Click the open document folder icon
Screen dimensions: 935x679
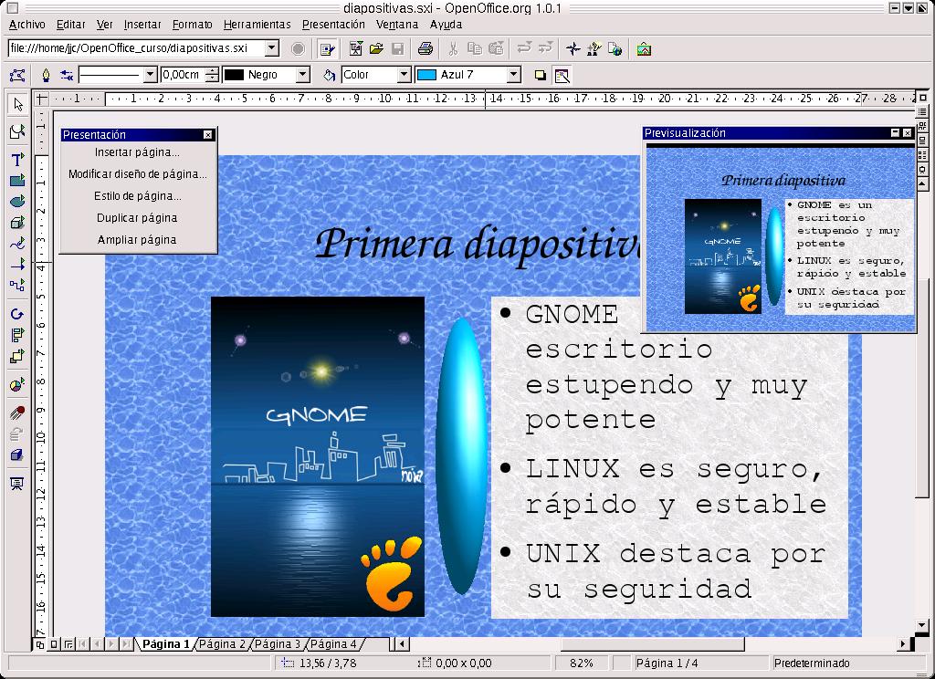[x=376, y=48]
